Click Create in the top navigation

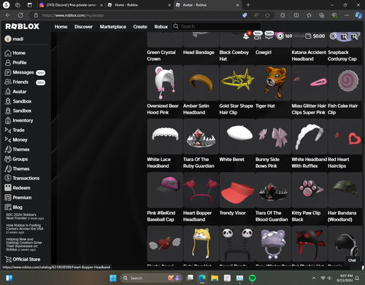pyautogui.click(x=140, y=26)
